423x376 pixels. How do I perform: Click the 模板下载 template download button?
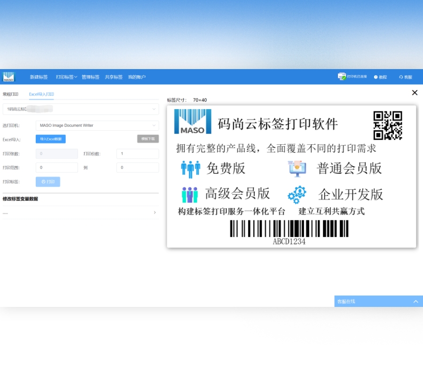(148, 139)
